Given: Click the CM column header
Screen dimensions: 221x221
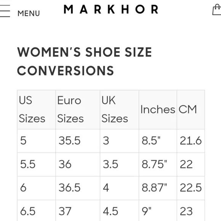Looking at the screenshot, I should tap(191, 109).
